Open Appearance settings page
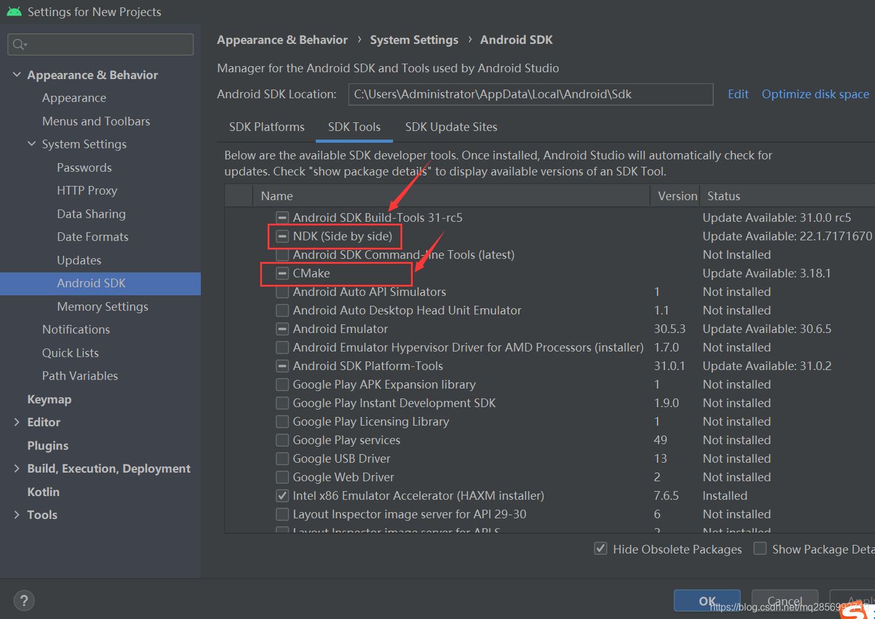Image resolution: width=875 pixels, height=619 pixels. click(x=74, y=98)
